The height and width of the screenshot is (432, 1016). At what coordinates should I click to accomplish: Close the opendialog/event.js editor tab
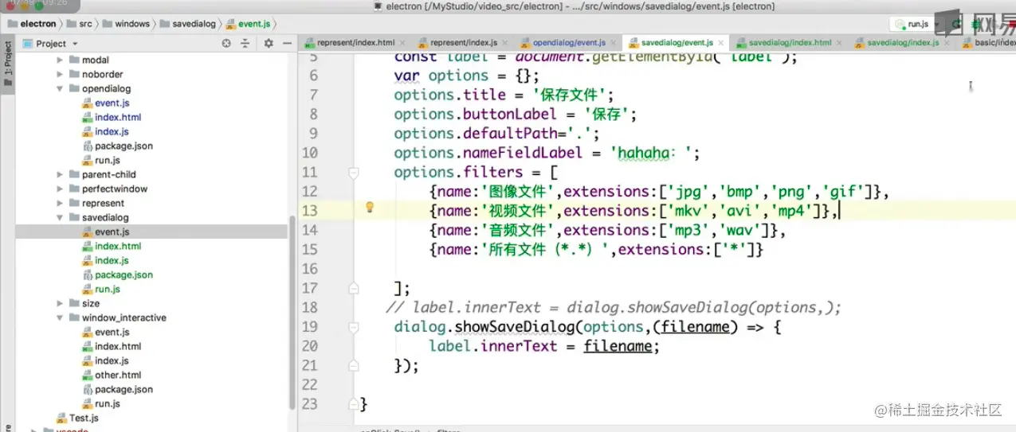tap(614, 43)
